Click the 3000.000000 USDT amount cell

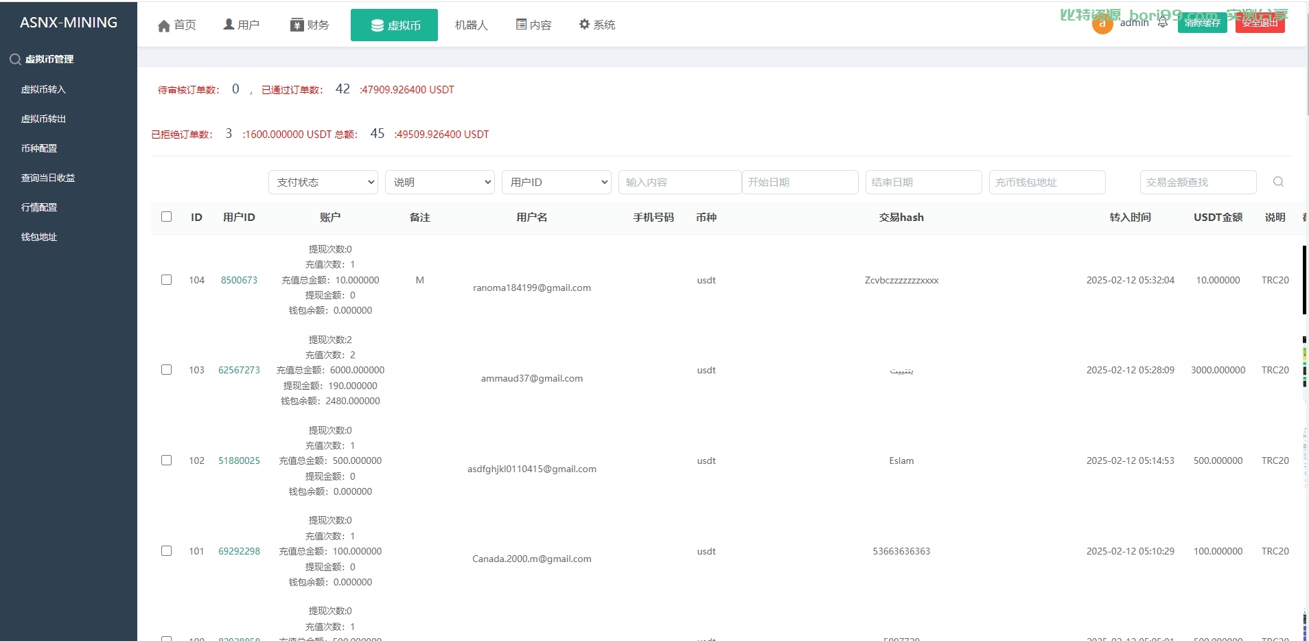click(1218, 370)
